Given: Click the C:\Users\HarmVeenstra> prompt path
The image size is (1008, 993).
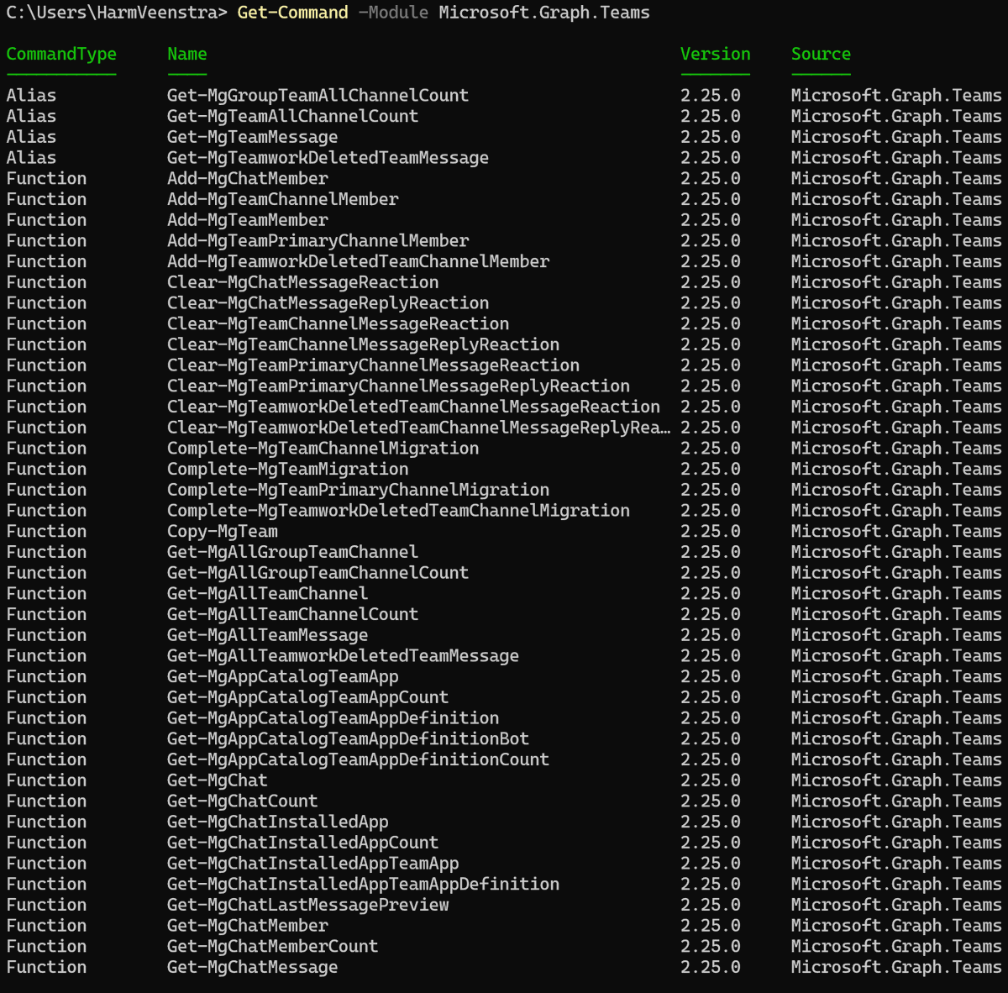Looking at the screenshot, I should tap(117, 13).
